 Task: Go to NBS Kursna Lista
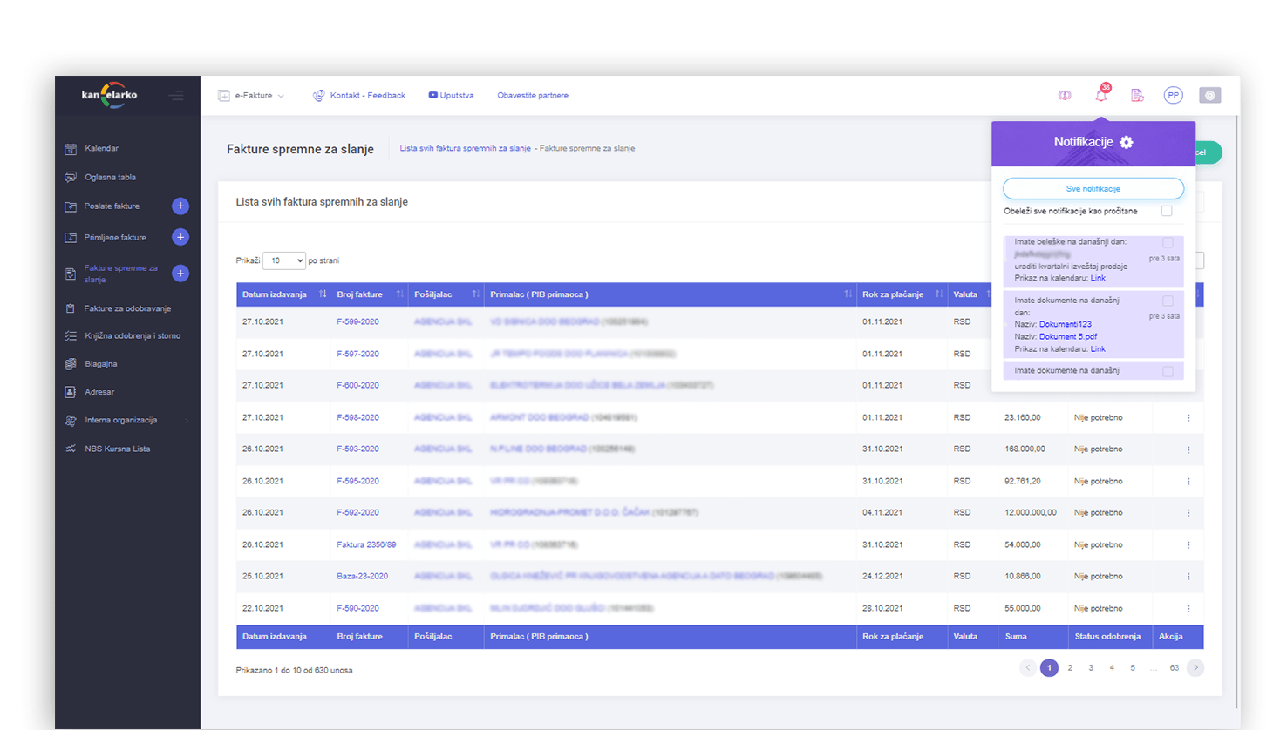117,449
